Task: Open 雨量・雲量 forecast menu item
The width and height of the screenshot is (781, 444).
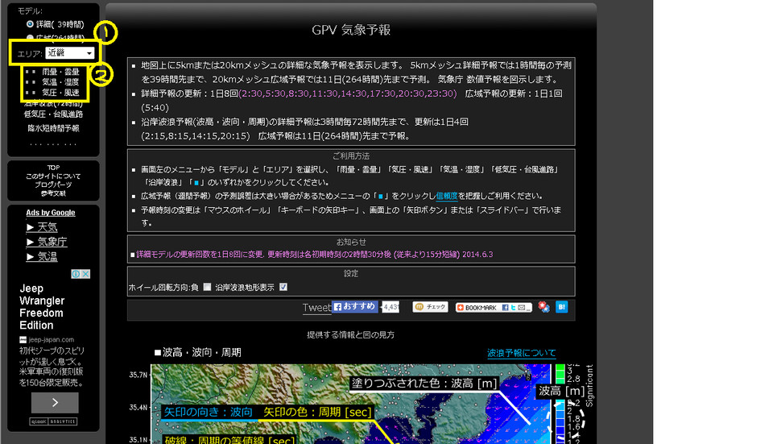Action: [60, 72]
